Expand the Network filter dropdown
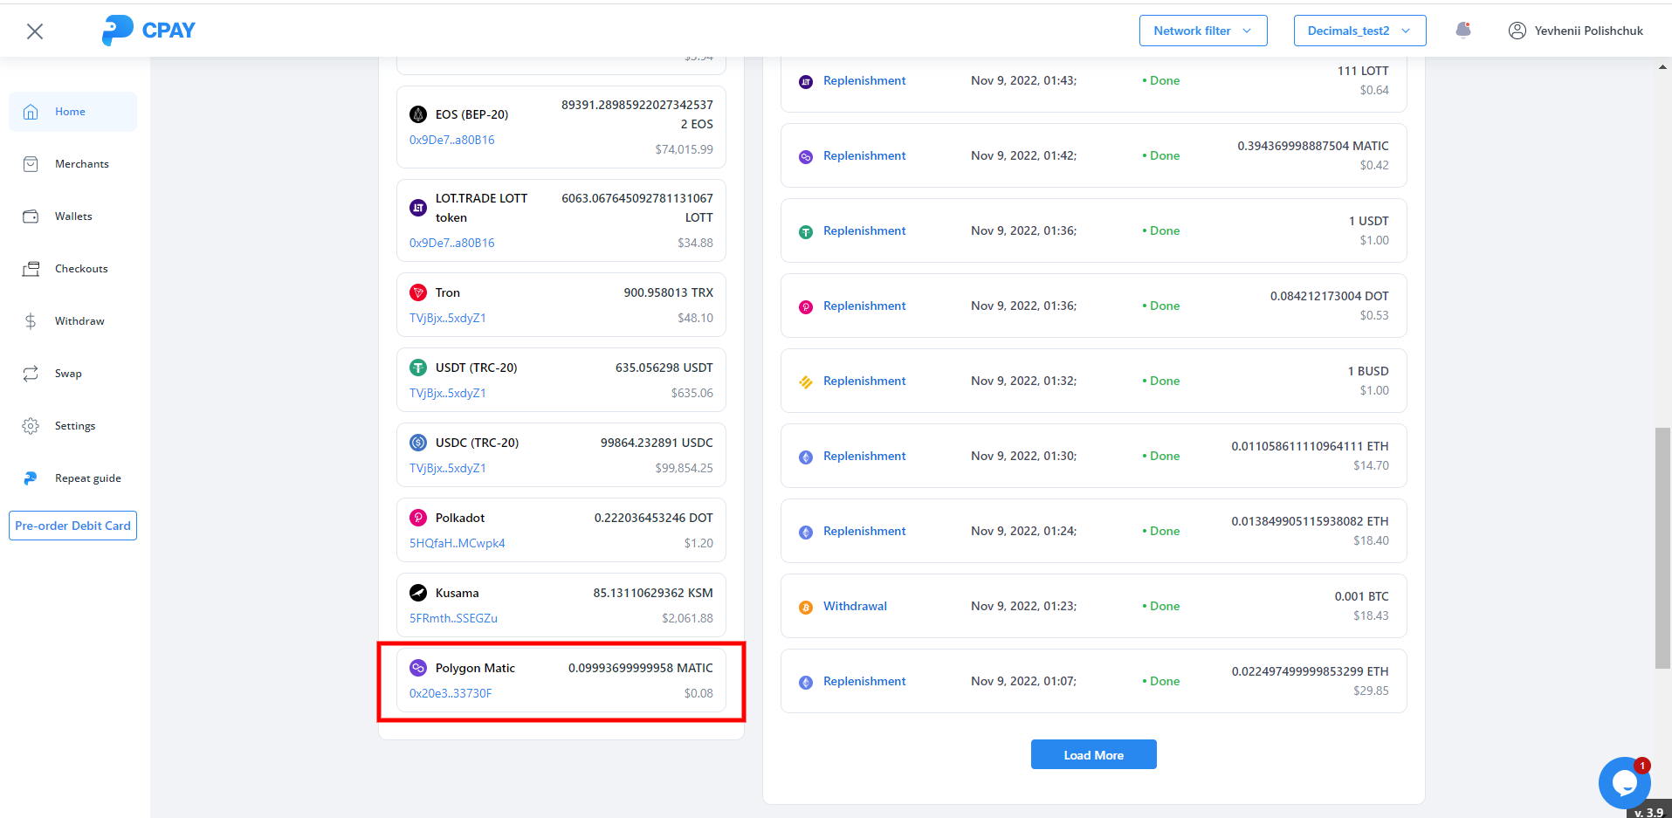 click(x=1202, y=31)
